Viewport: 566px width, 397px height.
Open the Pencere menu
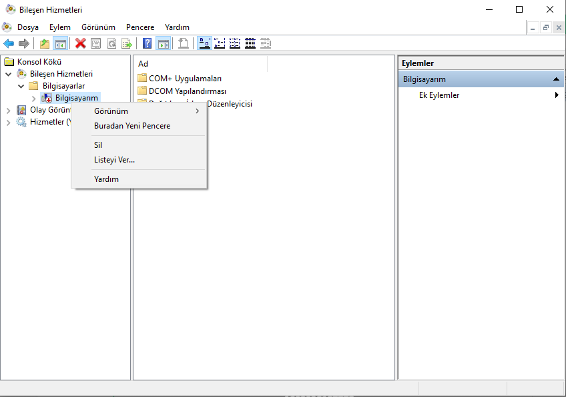click(140, 27)
